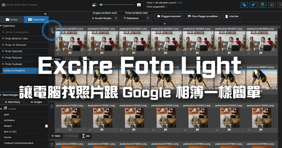Toggle star rating on pexels-photo-4474035_0.png
Image resolution: width=282 pixels, height=148 pixels.
(58, 53)
